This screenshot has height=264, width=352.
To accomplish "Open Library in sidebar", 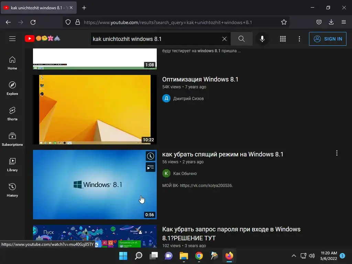I will click(x=12, y=165).
